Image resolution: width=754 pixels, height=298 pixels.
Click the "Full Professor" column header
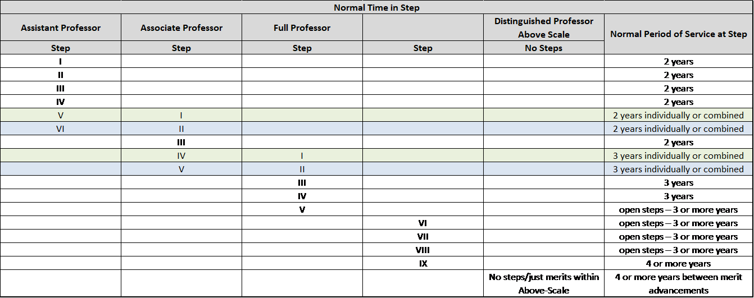pos(302,27)
